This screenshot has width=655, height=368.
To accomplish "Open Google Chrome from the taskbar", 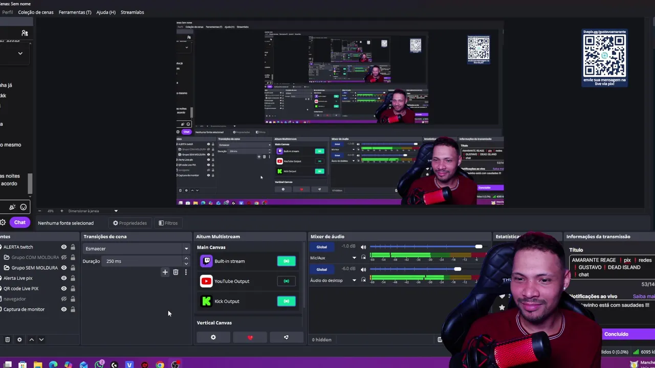I will coord(160,364).
